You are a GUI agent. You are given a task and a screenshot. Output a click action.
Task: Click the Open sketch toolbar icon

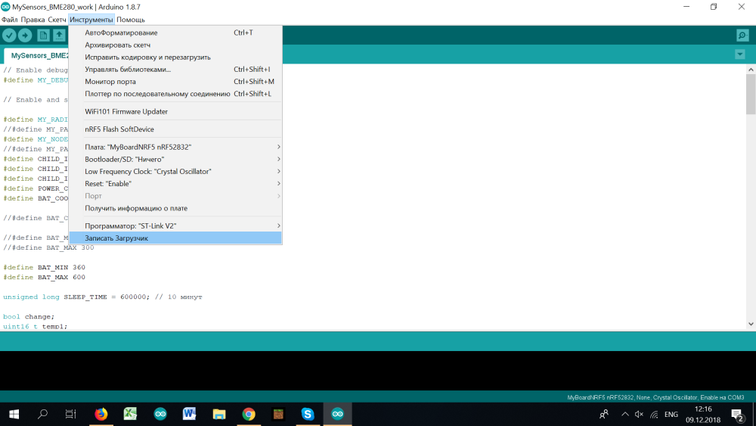[x=59, y=36]
